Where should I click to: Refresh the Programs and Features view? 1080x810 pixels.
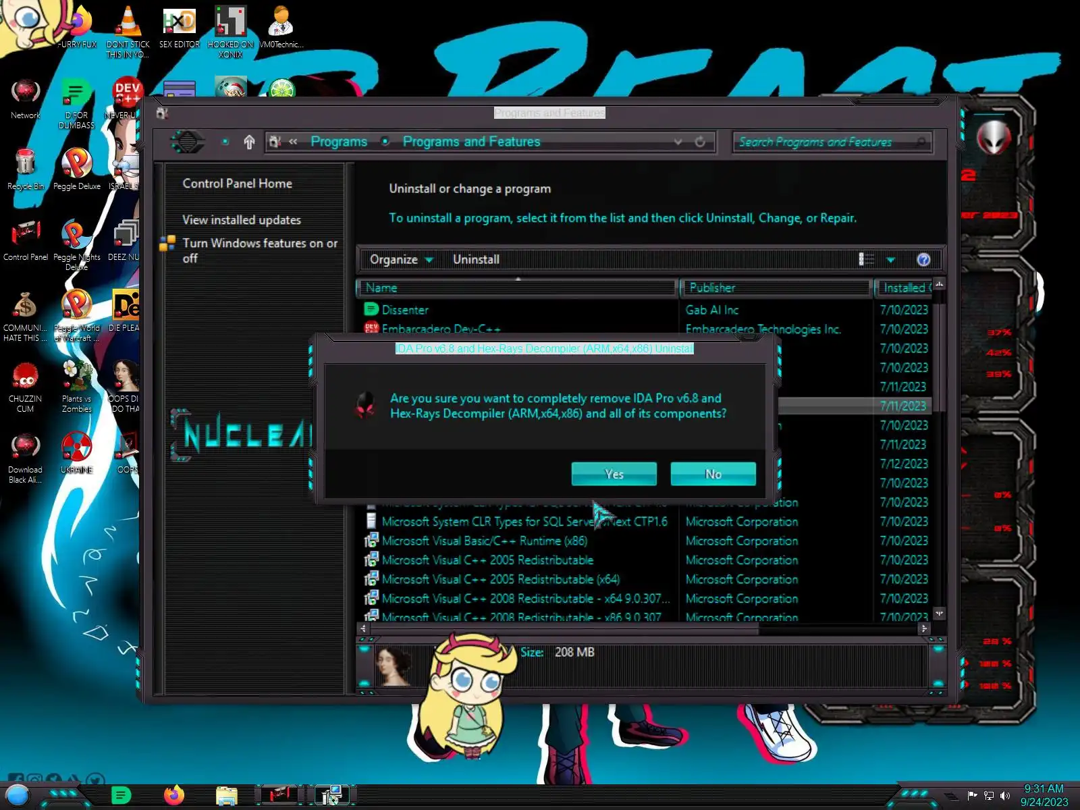pyautogui.click(x=700, y=142)
